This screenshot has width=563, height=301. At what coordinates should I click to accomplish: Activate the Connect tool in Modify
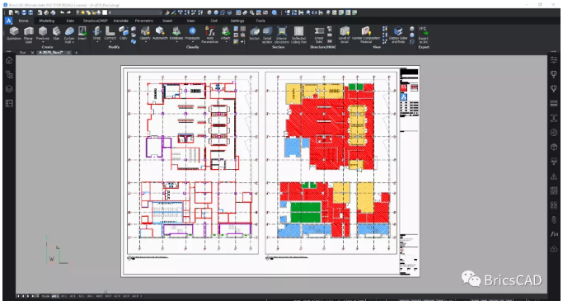(x=110, y=34)
